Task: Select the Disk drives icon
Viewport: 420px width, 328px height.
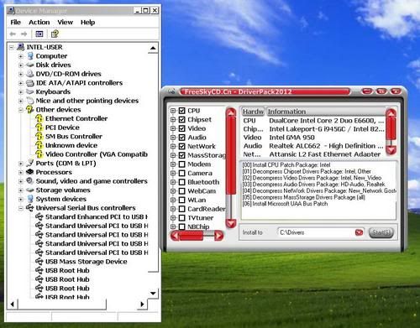Action: (x=30, y=65)
